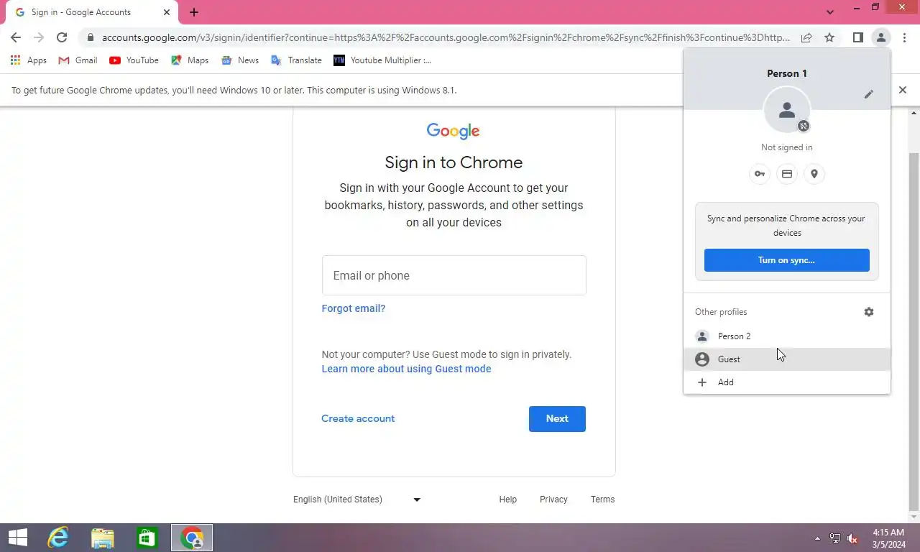The image size is (920, 552).
Task: Reload the current page
Action: [62, 37]
